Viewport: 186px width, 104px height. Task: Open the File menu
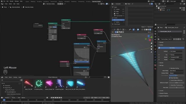(4, 1)
